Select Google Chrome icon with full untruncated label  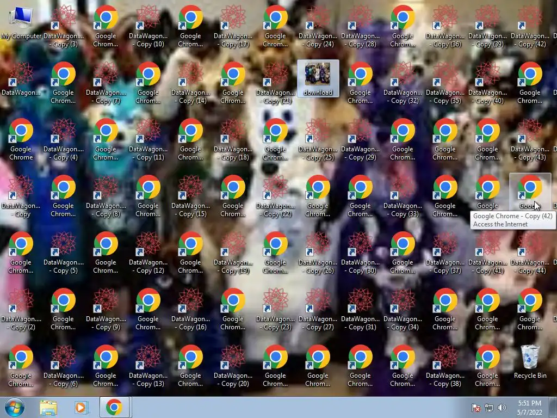[x=21, y=139]
